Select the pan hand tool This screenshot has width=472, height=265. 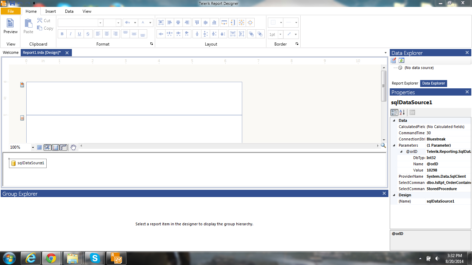click(73, 147)
